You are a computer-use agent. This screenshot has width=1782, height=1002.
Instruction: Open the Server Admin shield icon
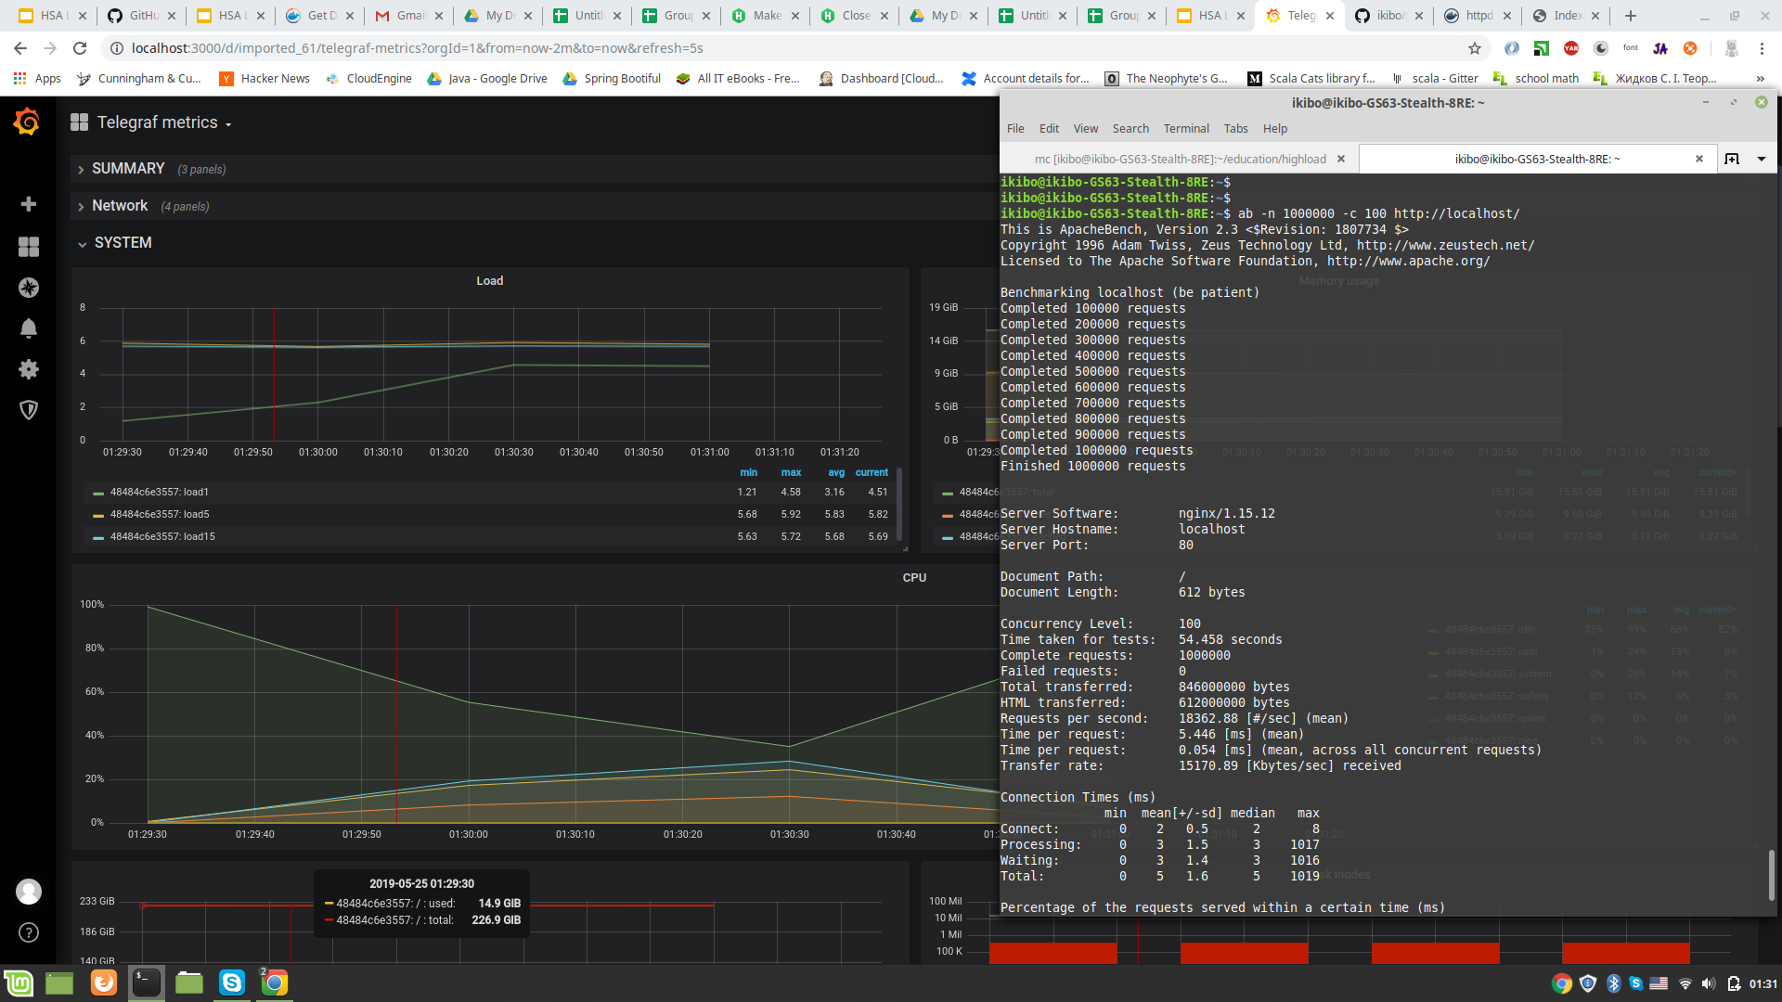[29, 410]
